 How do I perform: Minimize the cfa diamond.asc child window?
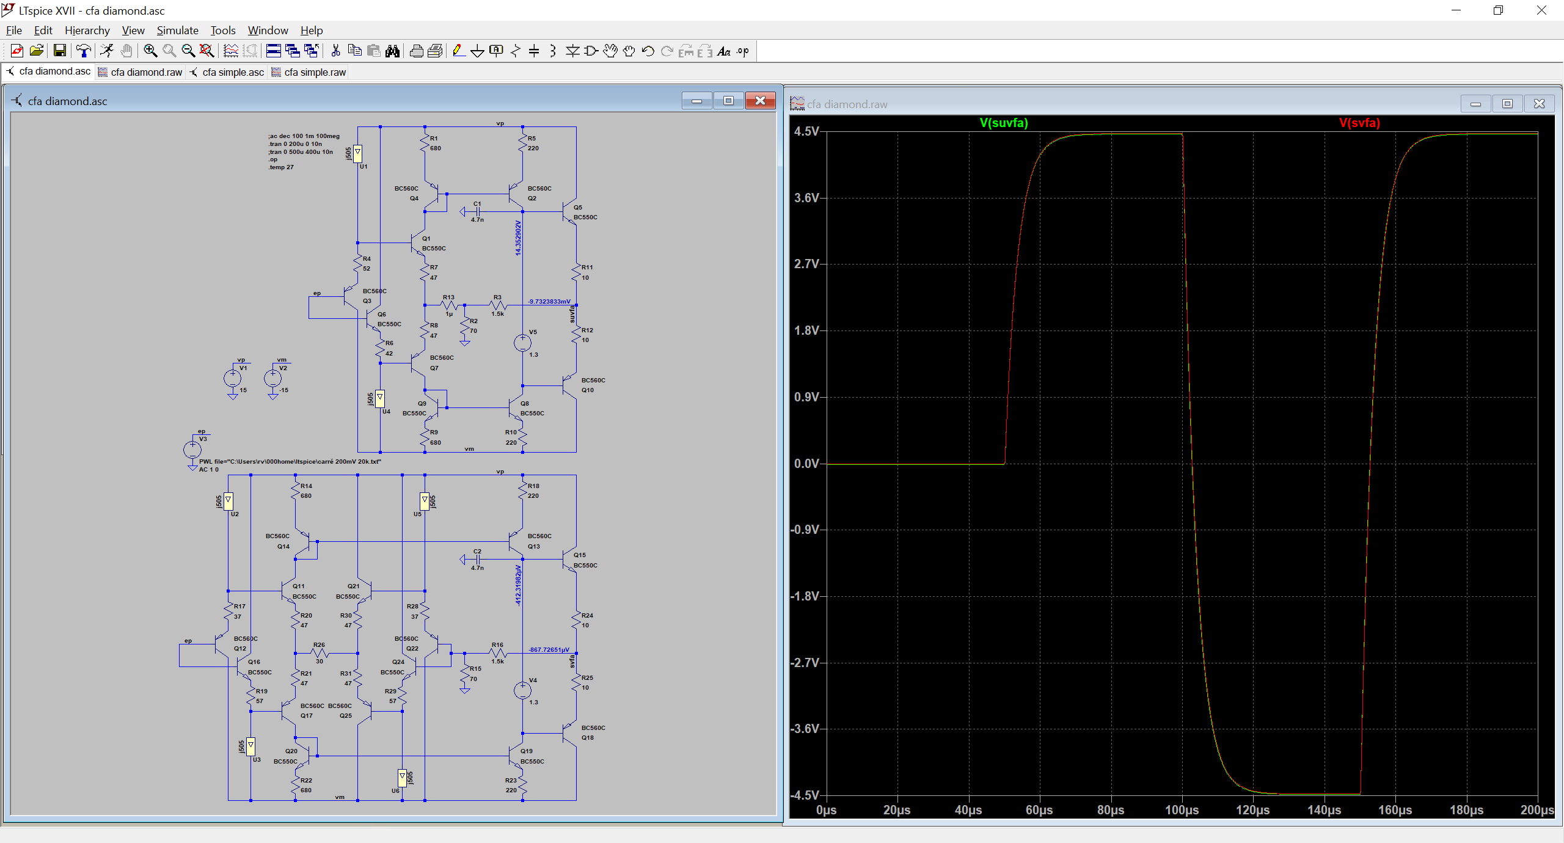coord(697,101)
